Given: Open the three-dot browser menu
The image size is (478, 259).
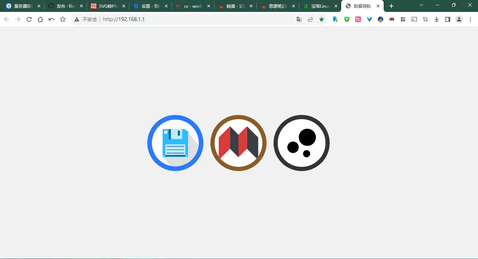Looking at the screenshot, I should (470, 19).
